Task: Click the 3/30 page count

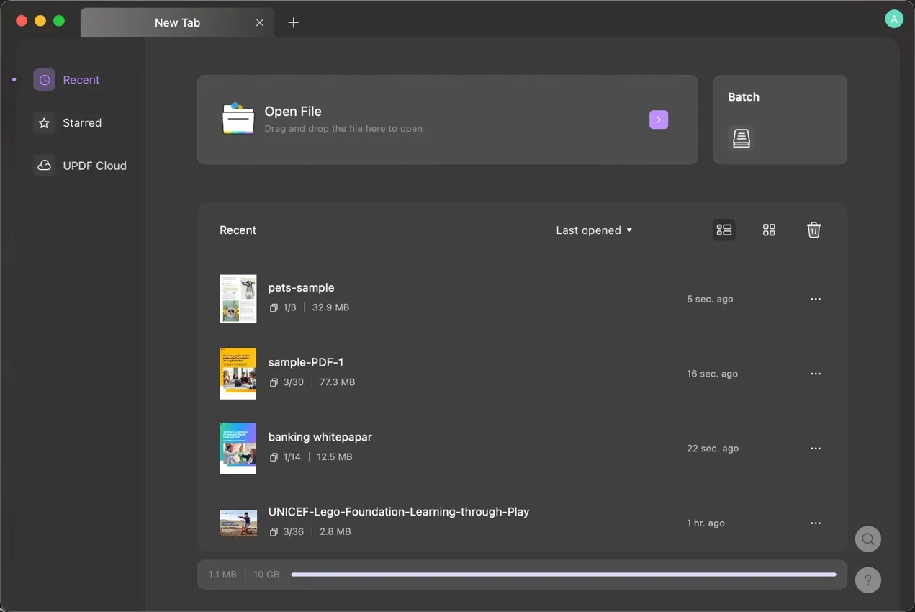Action: coord(293,382)
